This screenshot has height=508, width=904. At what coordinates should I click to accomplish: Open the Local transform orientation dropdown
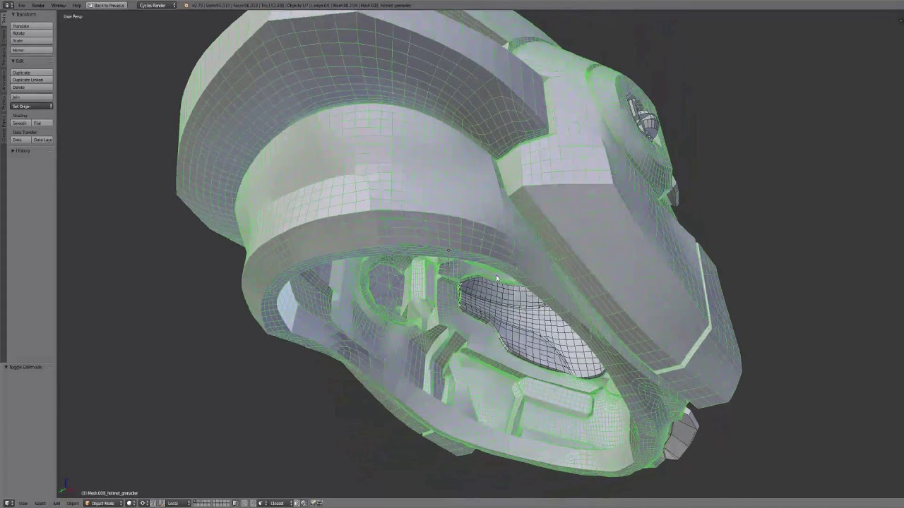click(179, 503)
